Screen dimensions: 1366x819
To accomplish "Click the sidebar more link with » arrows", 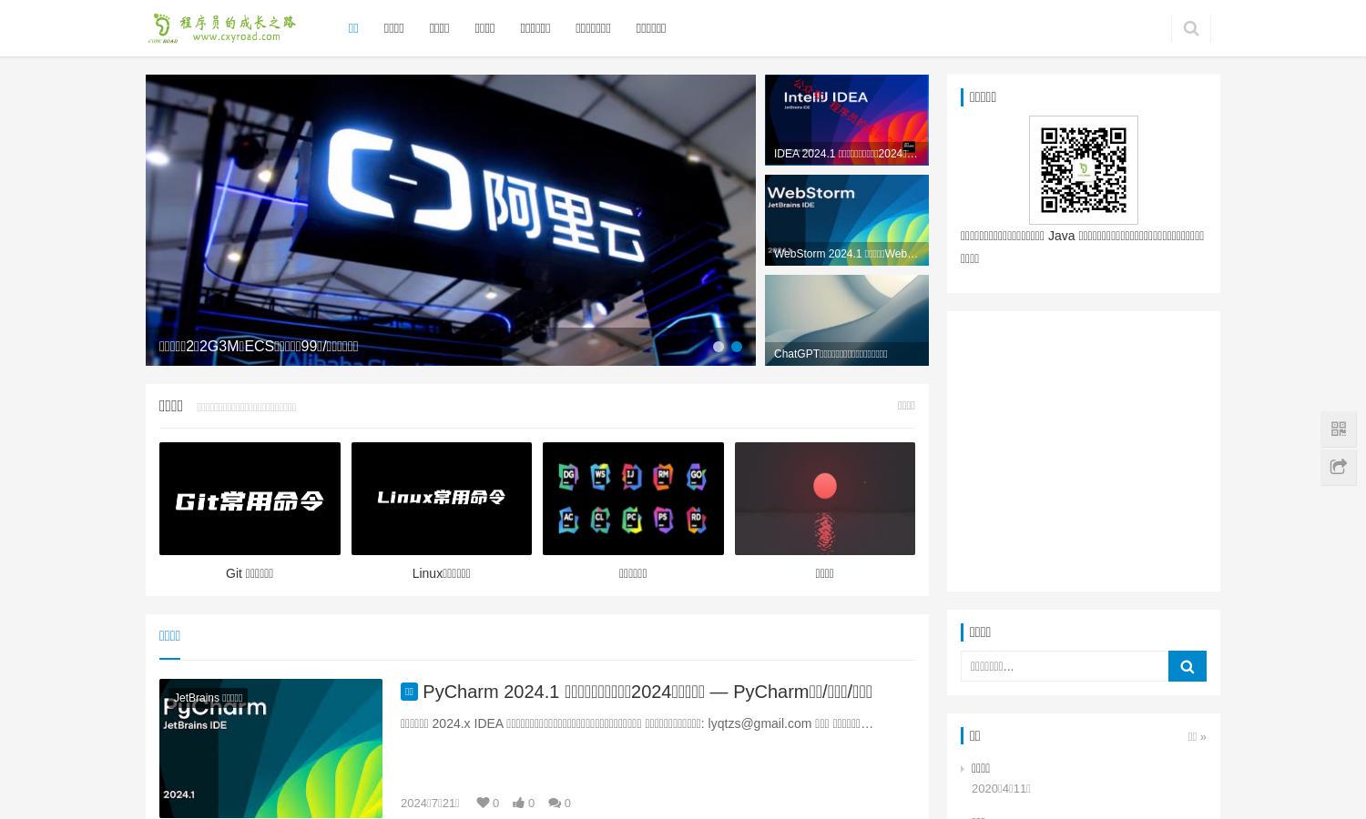I will [1197, 736].
